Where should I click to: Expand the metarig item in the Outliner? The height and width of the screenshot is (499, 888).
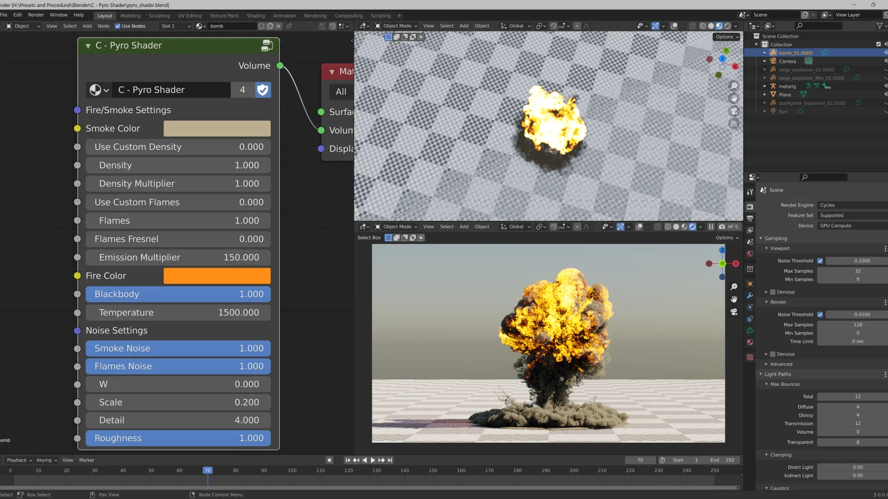(765, 86)
